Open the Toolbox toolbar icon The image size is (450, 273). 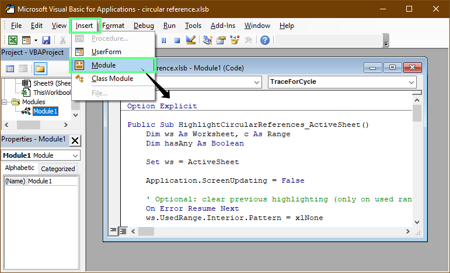coord(248,40)
